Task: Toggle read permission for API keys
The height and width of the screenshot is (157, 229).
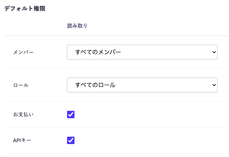Action: coord(71,140)
